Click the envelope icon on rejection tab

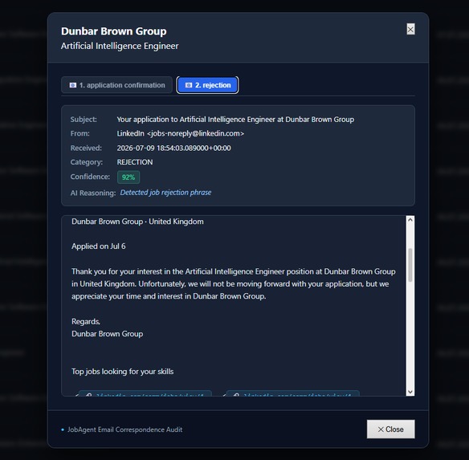(x=189, y=85)
